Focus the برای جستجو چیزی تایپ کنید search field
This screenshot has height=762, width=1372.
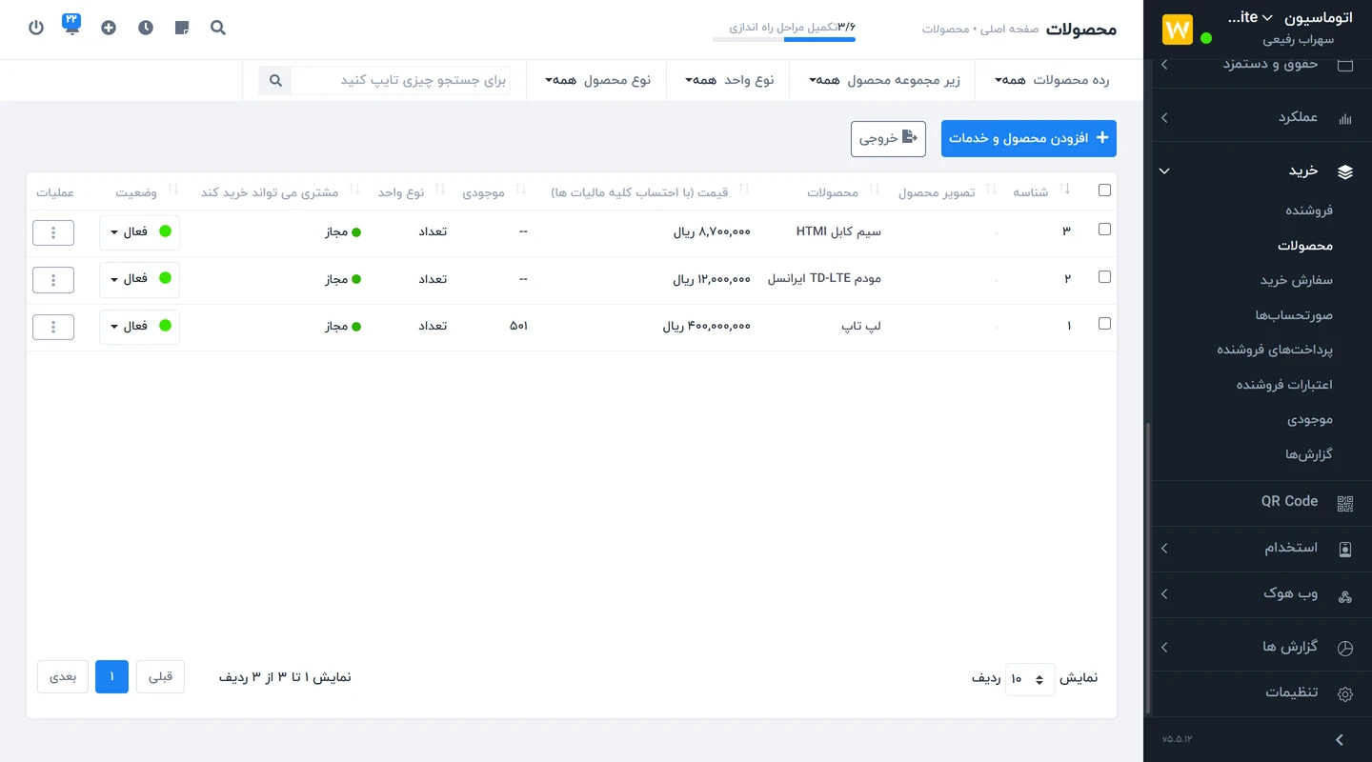click(401, 81)
